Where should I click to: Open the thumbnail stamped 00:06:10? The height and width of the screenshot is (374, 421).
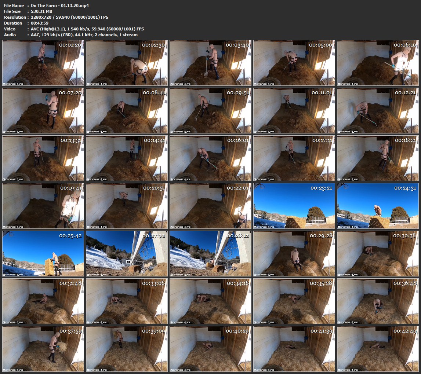378,63
